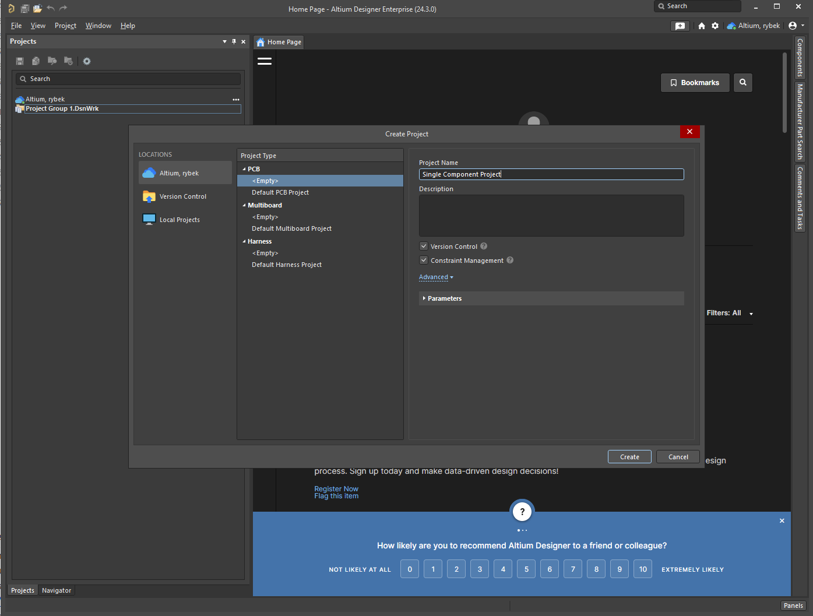
Task: Click folder-with-magnifier icon in Projects panel toolbar
Action: pyautogui.click(x=52, y=61)
